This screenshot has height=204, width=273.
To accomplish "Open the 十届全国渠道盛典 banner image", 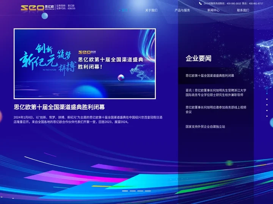I will (x=85, y=64).
